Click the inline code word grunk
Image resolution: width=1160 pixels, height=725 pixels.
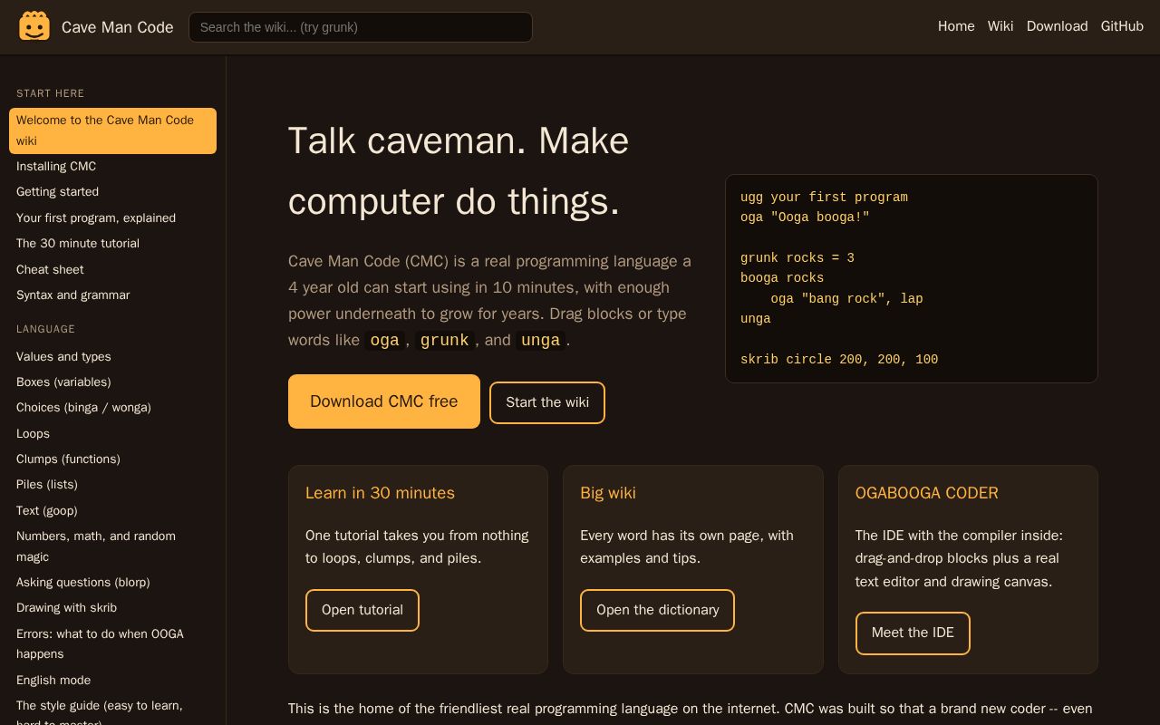click(444, 340)
